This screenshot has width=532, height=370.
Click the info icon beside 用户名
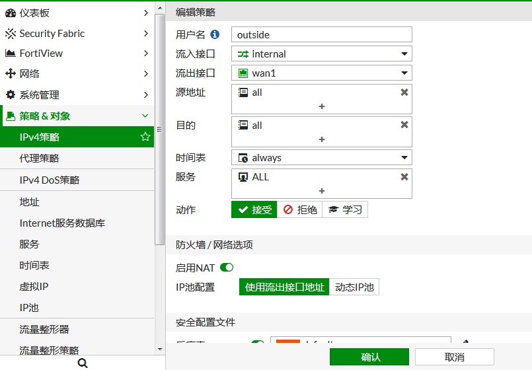tap(215, 34)
